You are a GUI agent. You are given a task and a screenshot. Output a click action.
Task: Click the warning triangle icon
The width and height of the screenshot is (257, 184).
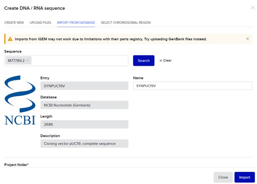[10, 39]
